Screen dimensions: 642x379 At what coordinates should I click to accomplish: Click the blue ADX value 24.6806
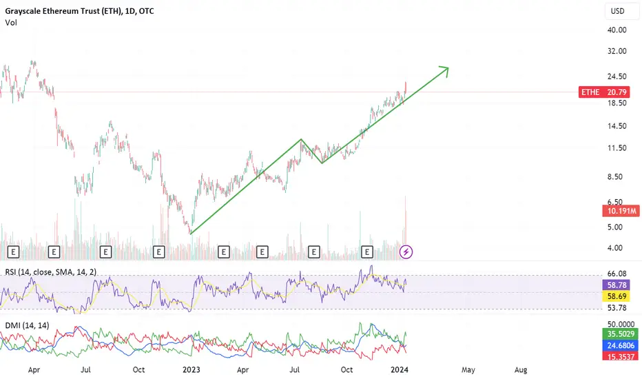point(620,345)
